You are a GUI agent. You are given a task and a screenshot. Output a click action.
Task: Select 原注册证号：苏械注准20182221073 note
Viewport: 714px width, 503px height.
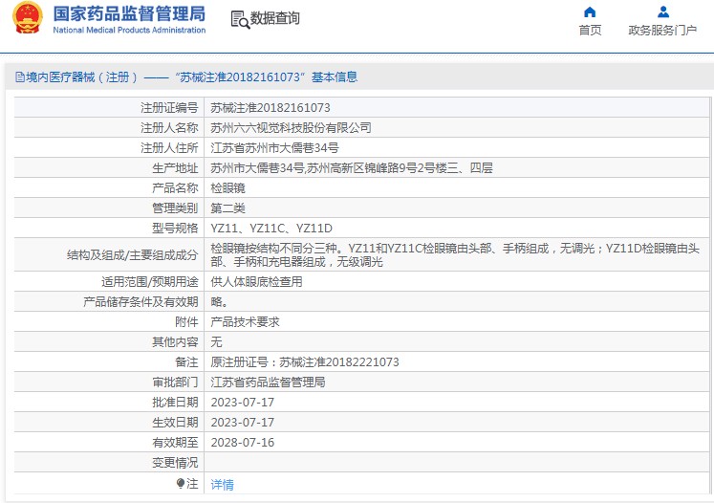[305, 362]
